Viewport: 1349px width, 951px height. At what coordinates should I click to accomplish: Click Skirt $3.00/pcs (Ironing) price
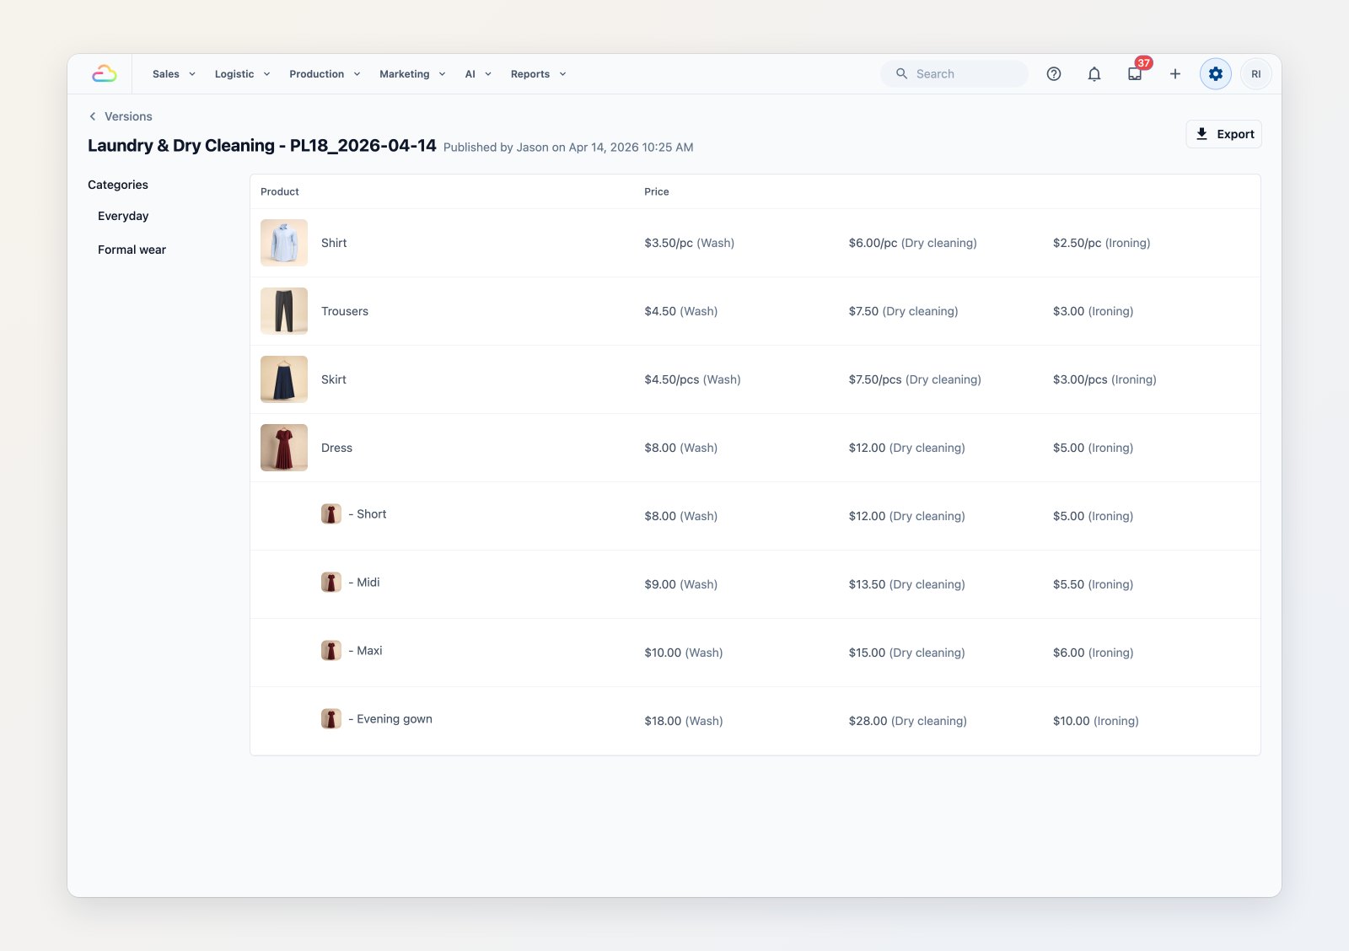point(1104,379)
